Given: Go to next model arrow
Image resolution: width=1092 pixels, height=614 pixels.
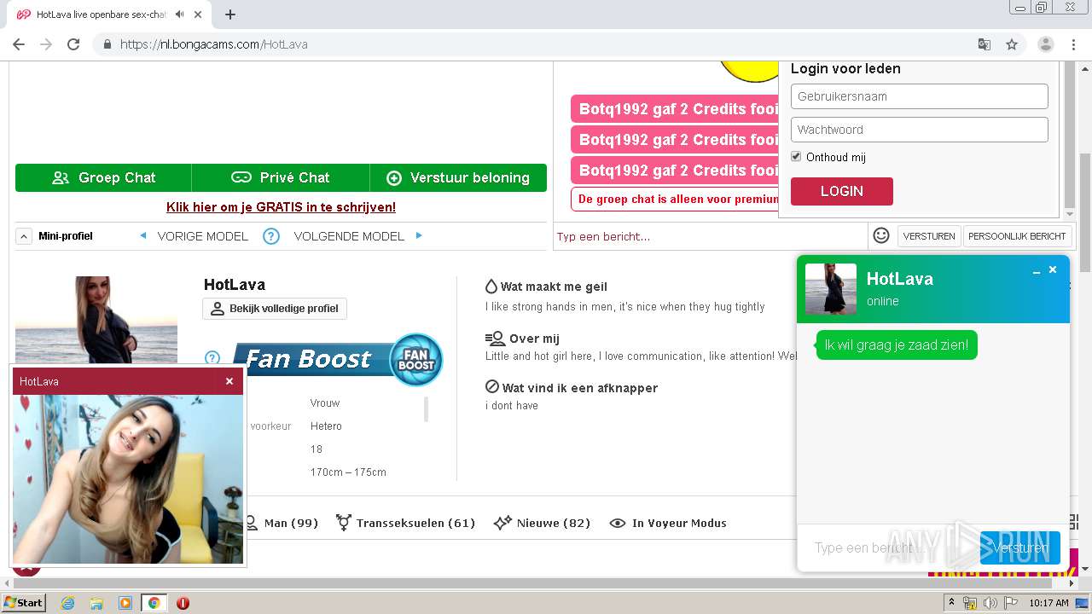Looking at the screenshot, I should coord(419,235).
